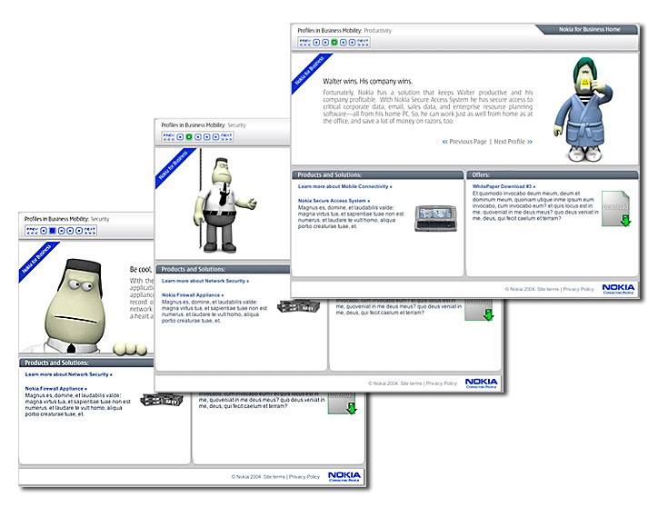Open Privacy Policy on middle page footer

442,383
